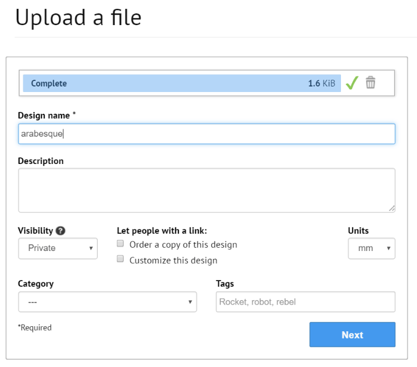Open the Visibility dropdown set to Private
This screenshot has height=367, width=417.
point(58,248)
